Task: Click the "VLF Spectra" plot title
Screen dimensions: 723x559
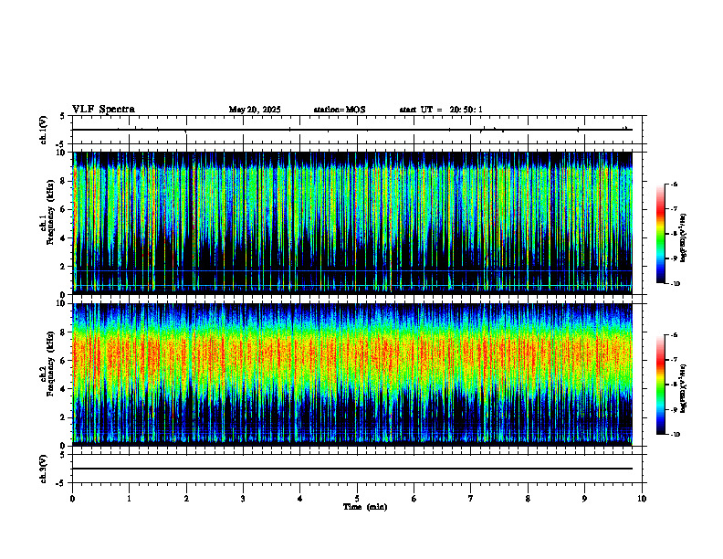Action: [x=103, y=110]
